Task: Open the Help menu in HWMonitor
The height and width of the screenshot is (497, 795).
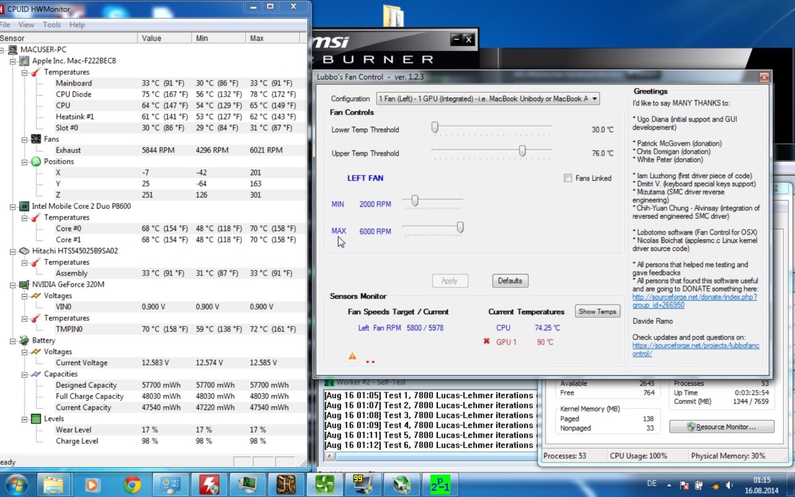Action: pos(77,25)
